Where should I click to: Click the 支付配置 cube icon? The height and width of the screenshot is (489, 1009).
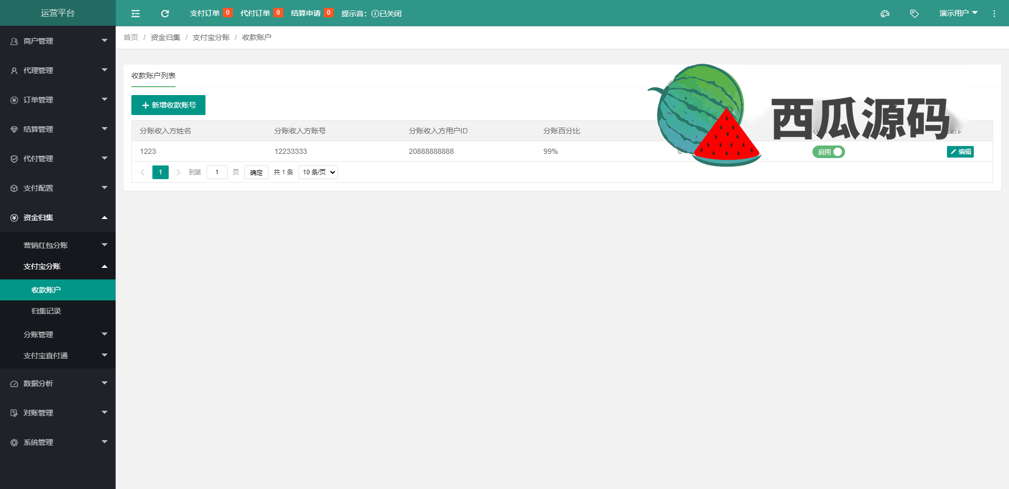(14, 188)
